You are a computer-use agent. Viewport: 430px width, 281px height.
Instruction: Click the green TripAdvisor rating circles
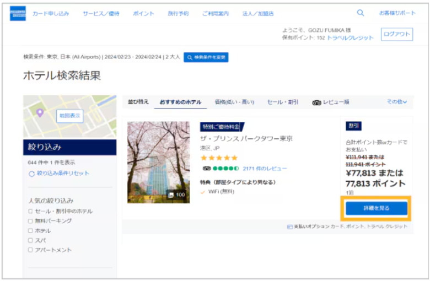coord(225,169)
